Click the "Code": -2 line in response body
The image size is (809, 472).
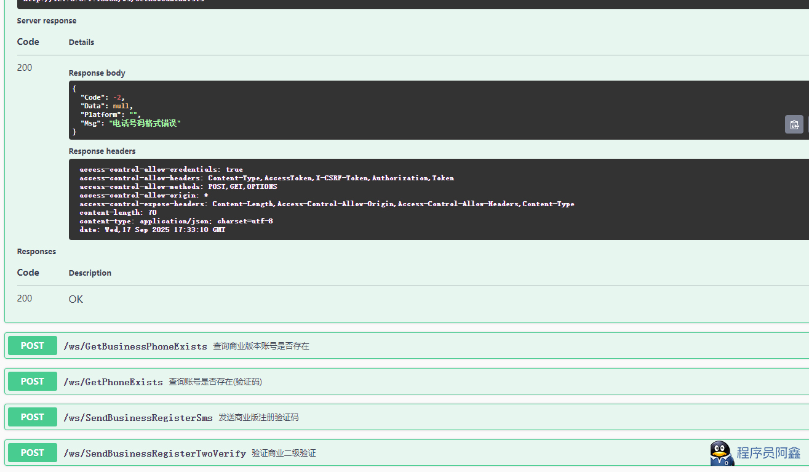click(x=103, y=97)
